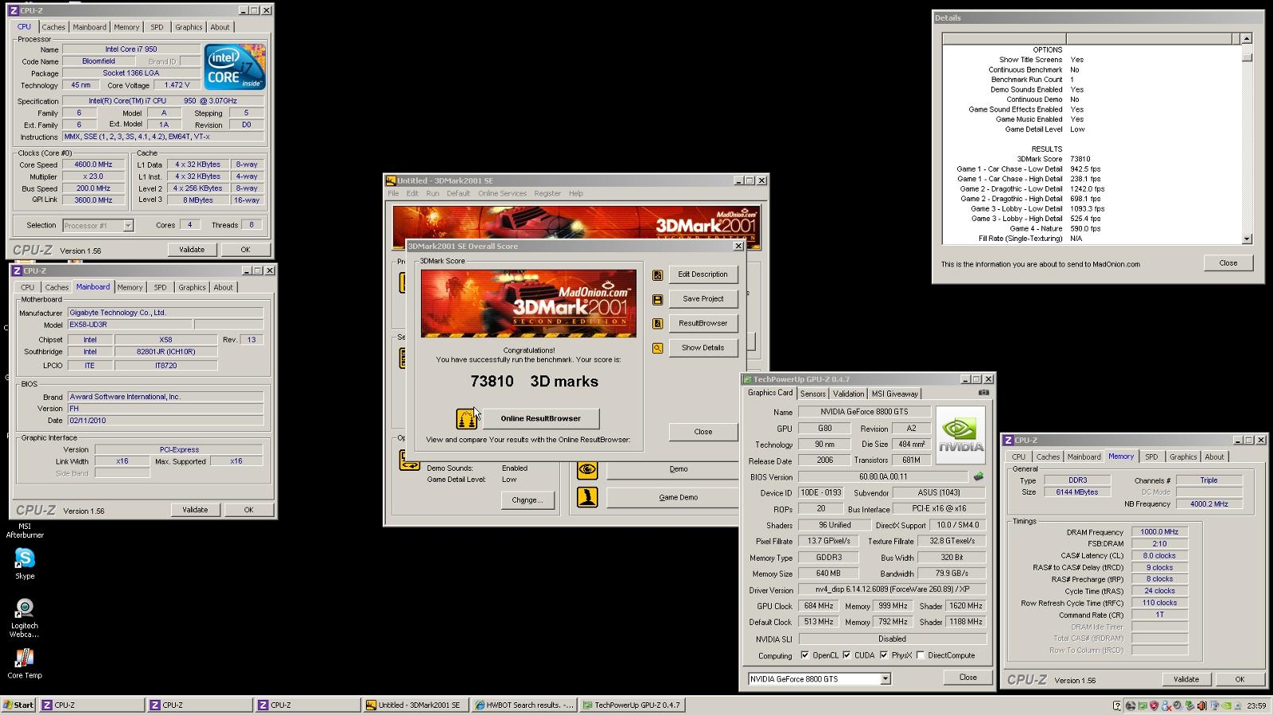
Task: Click the Save Project floppy disk icon
Action: click(x=657, y=300)
